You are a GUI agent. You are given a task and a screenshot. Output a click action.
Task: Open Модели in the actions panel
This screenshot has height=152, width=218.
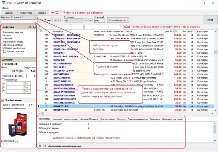[7, 35]
